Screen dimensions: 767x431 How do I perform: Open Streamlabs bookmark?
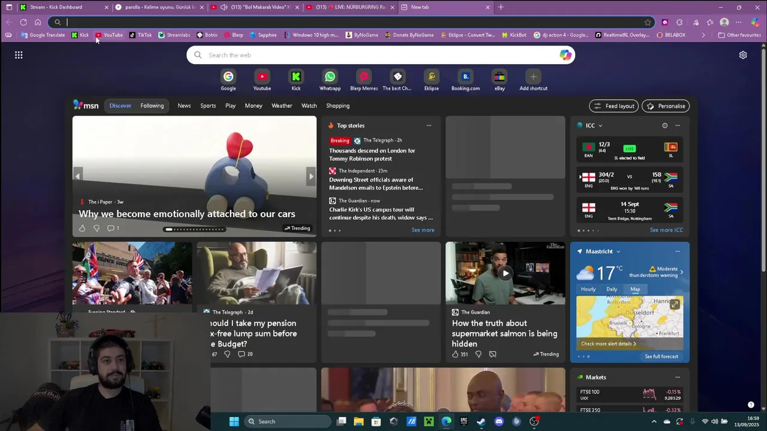tap(174, 35)
